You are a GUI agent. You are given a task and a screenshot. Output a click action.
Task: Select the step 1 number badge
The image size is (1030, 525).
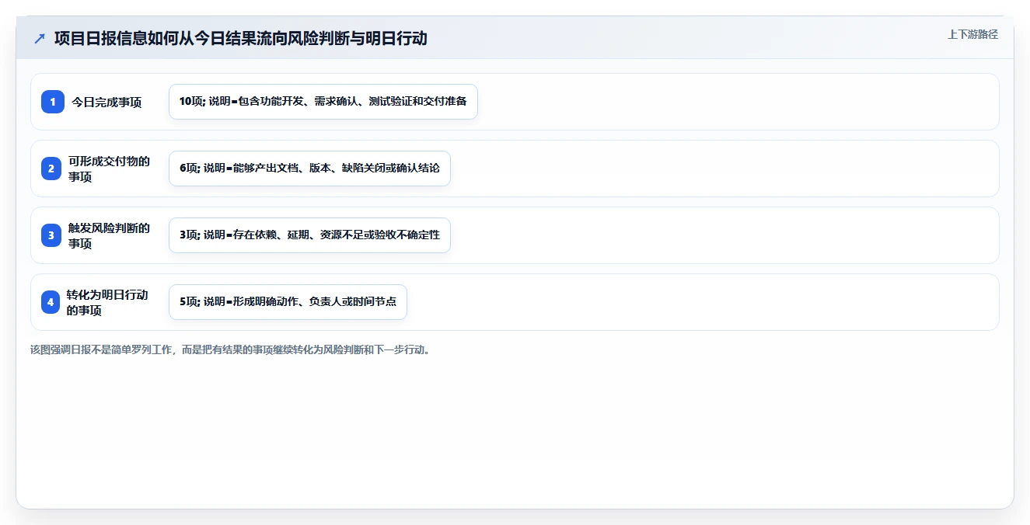(53, 102)
